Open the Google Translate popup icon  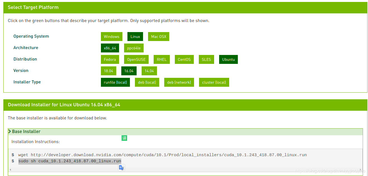pos(122,168)
